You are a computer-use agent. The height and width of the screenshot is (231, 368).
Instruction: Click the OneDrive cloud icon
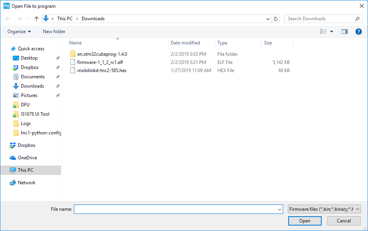pos(13,158)
